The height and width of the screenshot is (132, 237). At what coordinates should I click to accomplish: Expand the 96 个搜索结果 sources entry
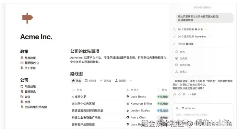tap(190, 29)
